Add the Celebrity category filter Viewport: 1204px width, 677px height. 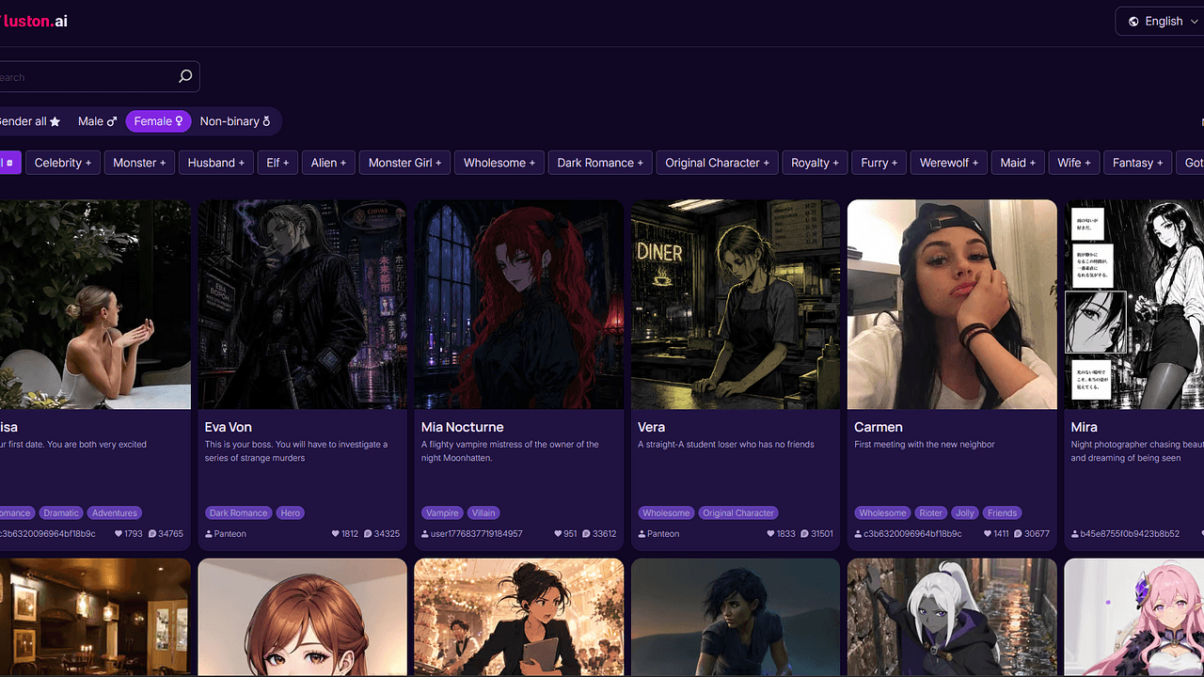click(x=63, y=163)
